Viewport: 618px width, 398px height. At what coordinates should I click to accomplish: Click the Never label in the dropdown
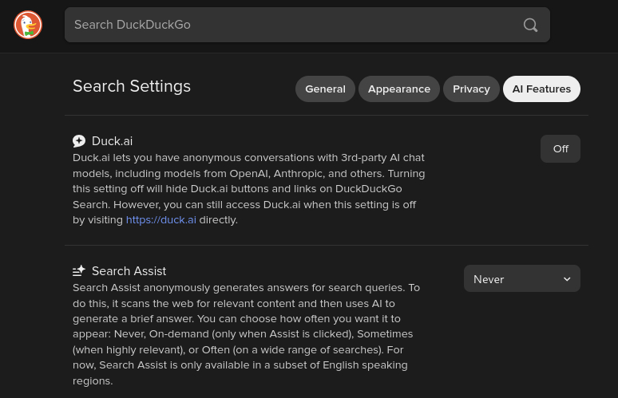pos(489,279)
